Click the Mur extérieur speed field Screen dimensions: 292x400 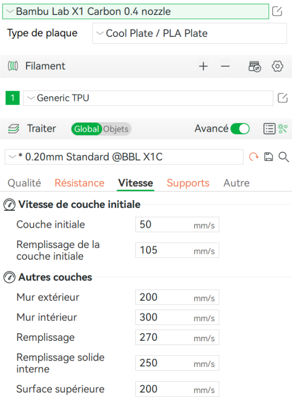(177, 297)
